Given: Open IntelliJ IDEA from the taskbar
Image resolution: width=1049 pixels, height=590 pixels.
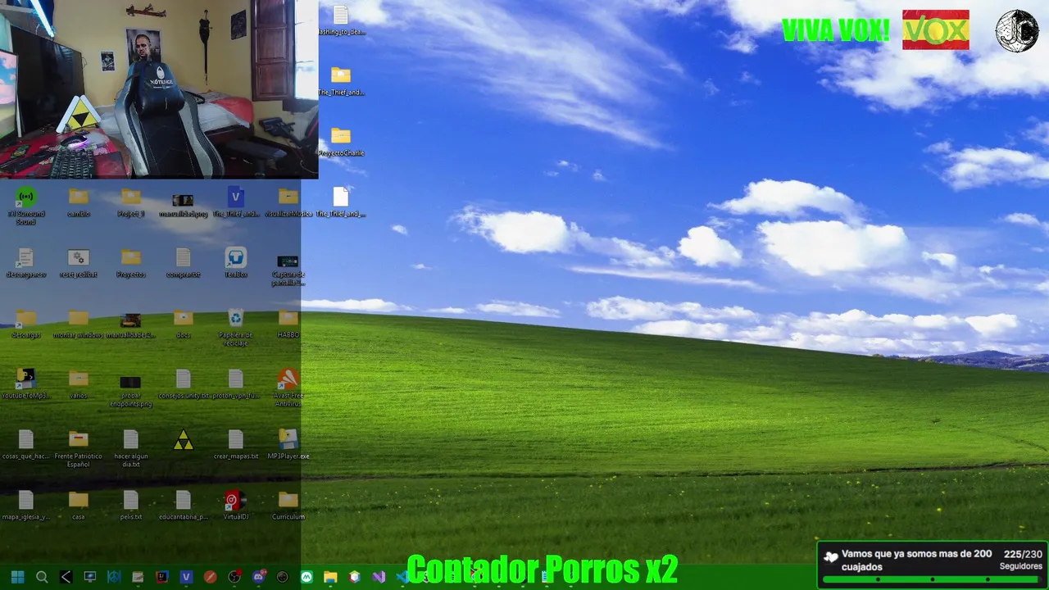Looking at the screenshot, I should coord(162,577).
